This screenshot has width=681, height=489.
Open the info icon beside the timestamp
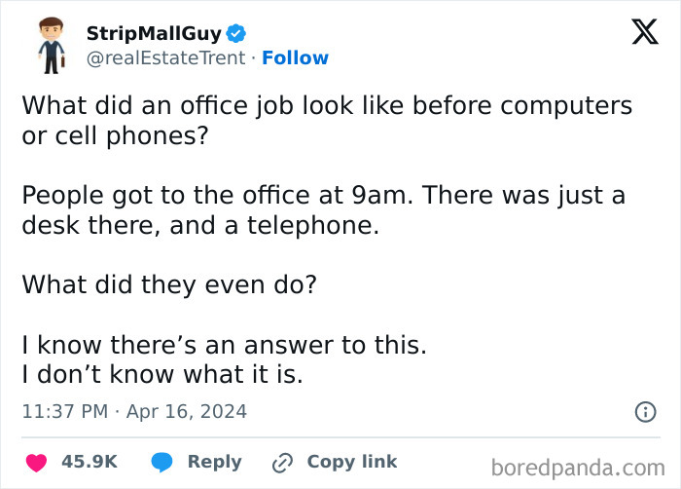tap(645, 412)
